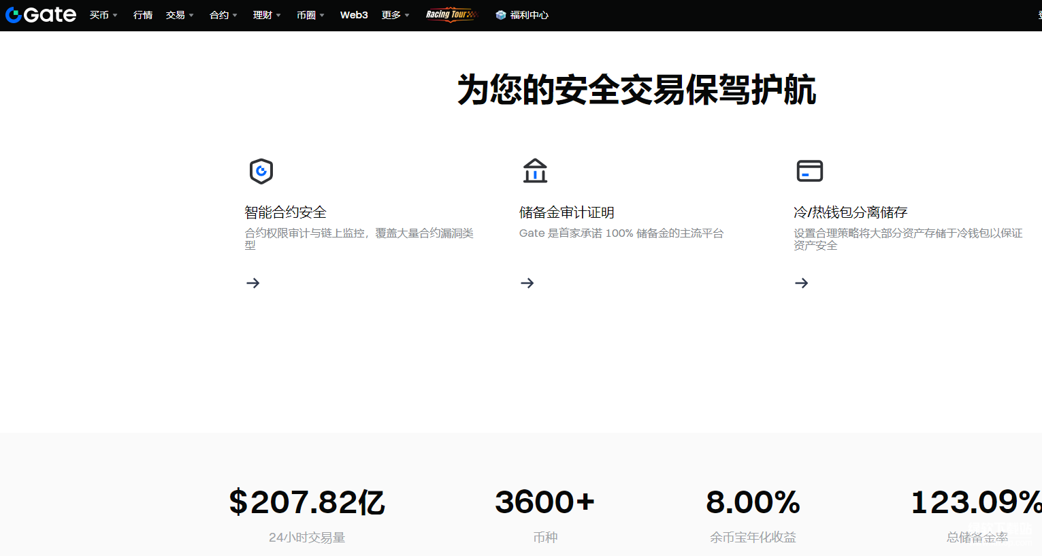
Task: Expand the 交易 dropdown menu
Action: coord(180,15)
